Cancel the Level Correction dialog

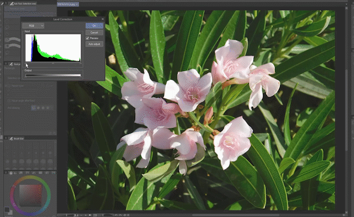(x=94, y=33)
